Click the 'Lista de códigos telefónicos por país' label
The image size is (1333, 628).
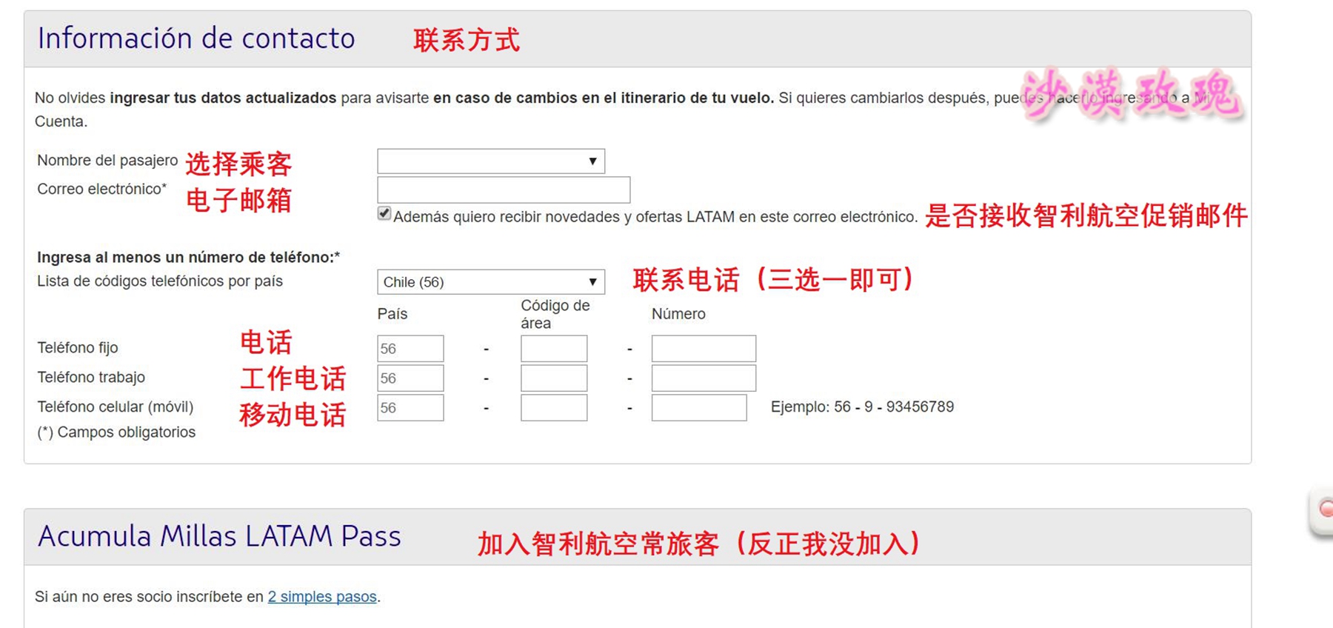pos(160,281)
